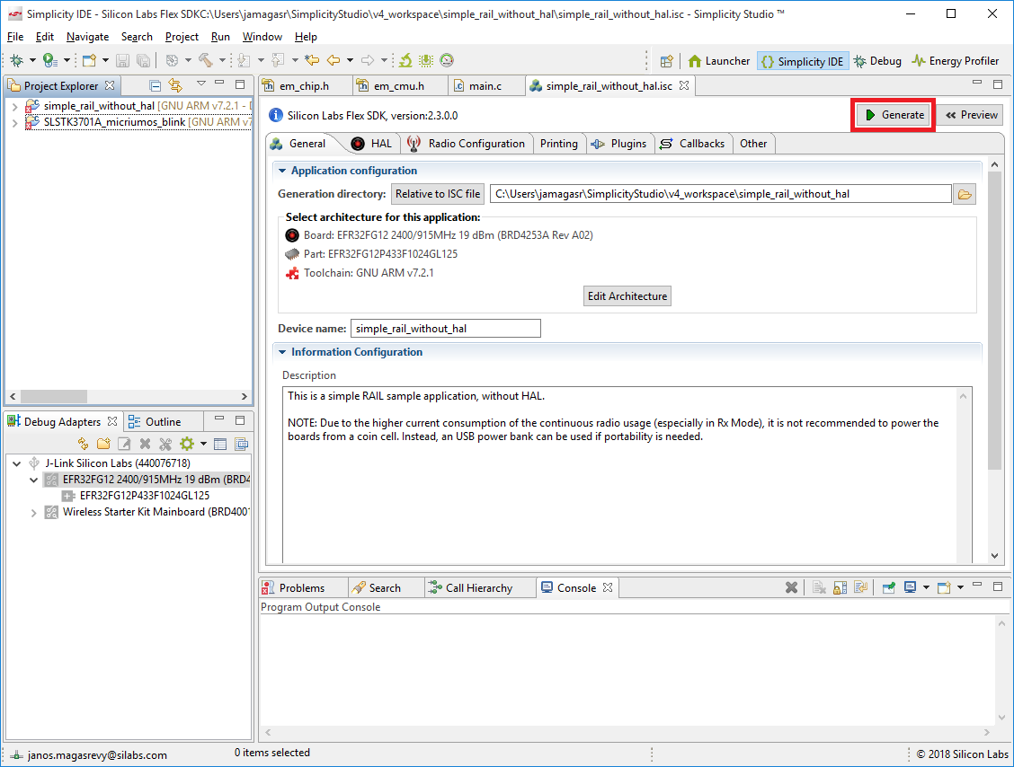
Task: Open the Debug perspective
Action: click(877, 61)
